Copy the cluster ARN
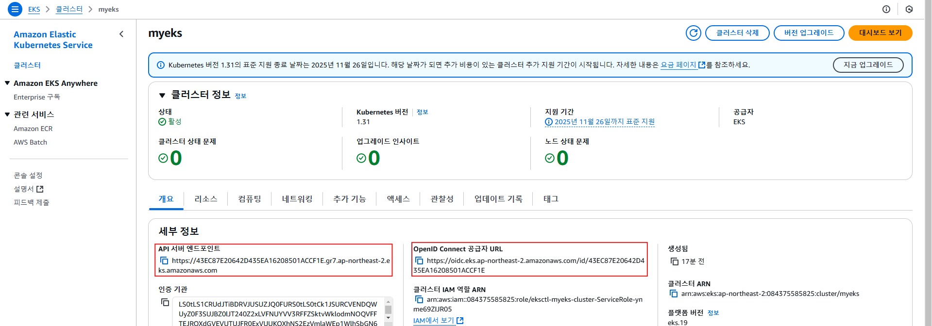Screen dimensions: 932x326 click(674, 293)
